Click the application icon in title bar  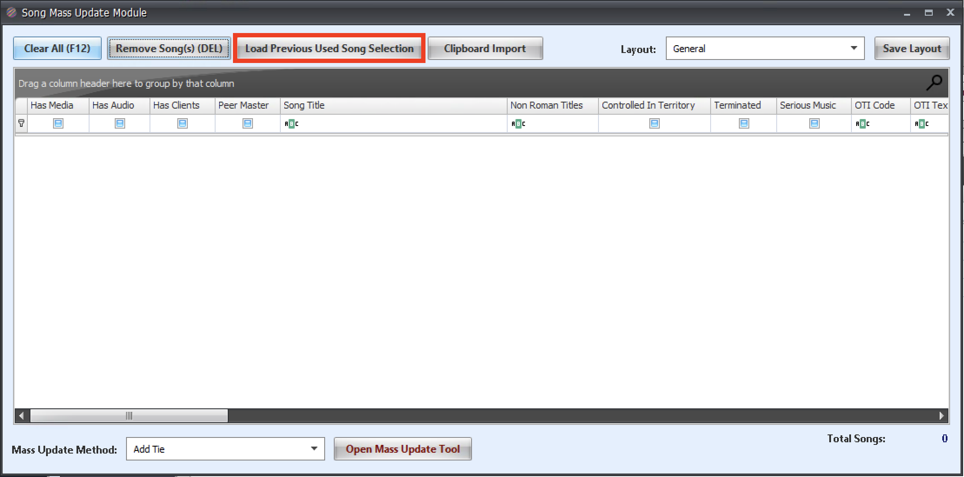11,12
